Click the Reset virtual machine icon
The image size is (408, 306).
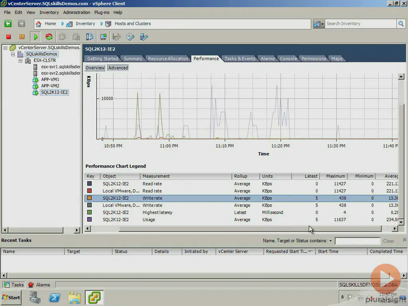point(49,37)
